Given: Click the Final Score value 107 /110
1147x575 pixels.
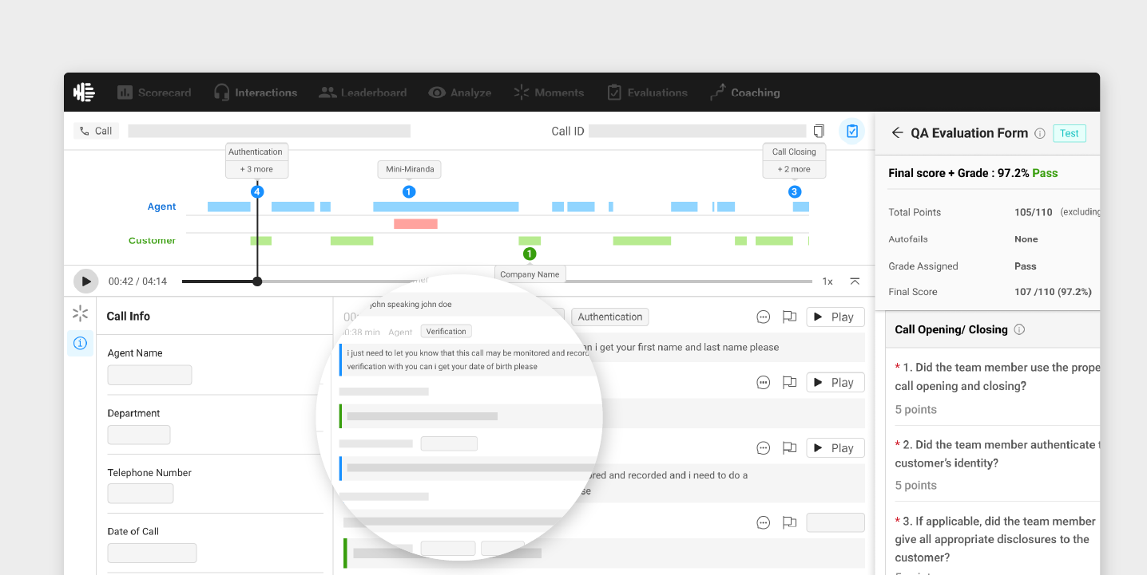Looking at the screenshot, I should [1053, 292].
